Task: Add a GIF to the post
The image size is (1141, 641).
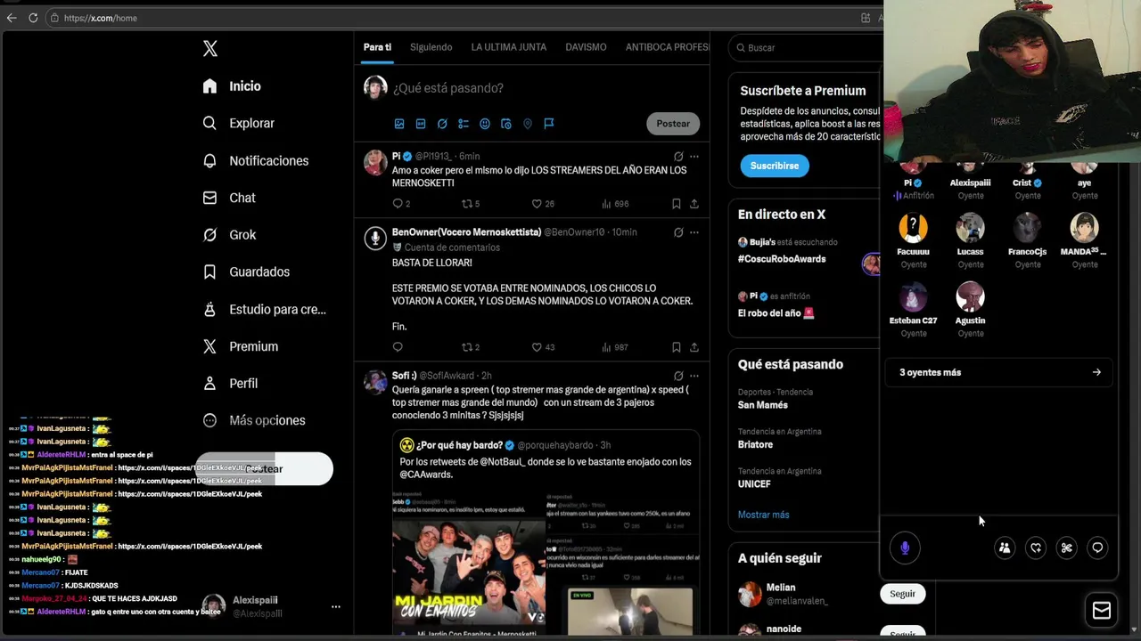Action: (421, 124)
